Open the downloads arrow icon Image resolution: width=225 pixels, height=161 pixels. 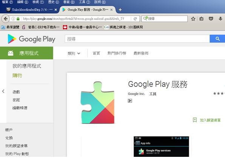[220, 19]
